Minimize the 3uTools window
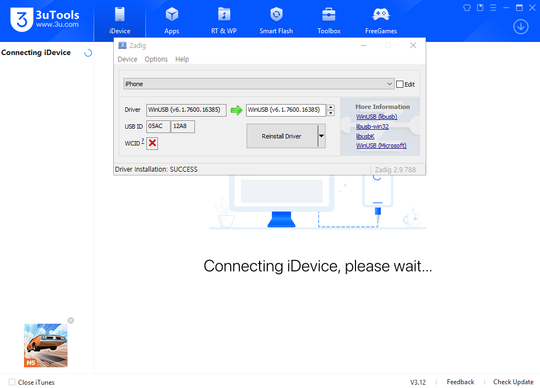The image size is (540, 388). (x=506, y=8)
